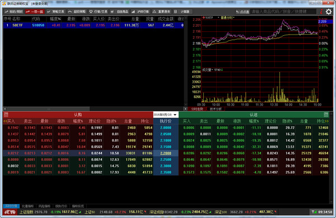Click the put-side panel layout icon

click(326, 115)
